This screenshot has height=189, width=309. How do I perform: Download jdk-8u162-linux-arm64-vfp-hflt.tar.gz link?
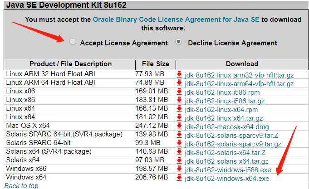[x=239, y=84]
